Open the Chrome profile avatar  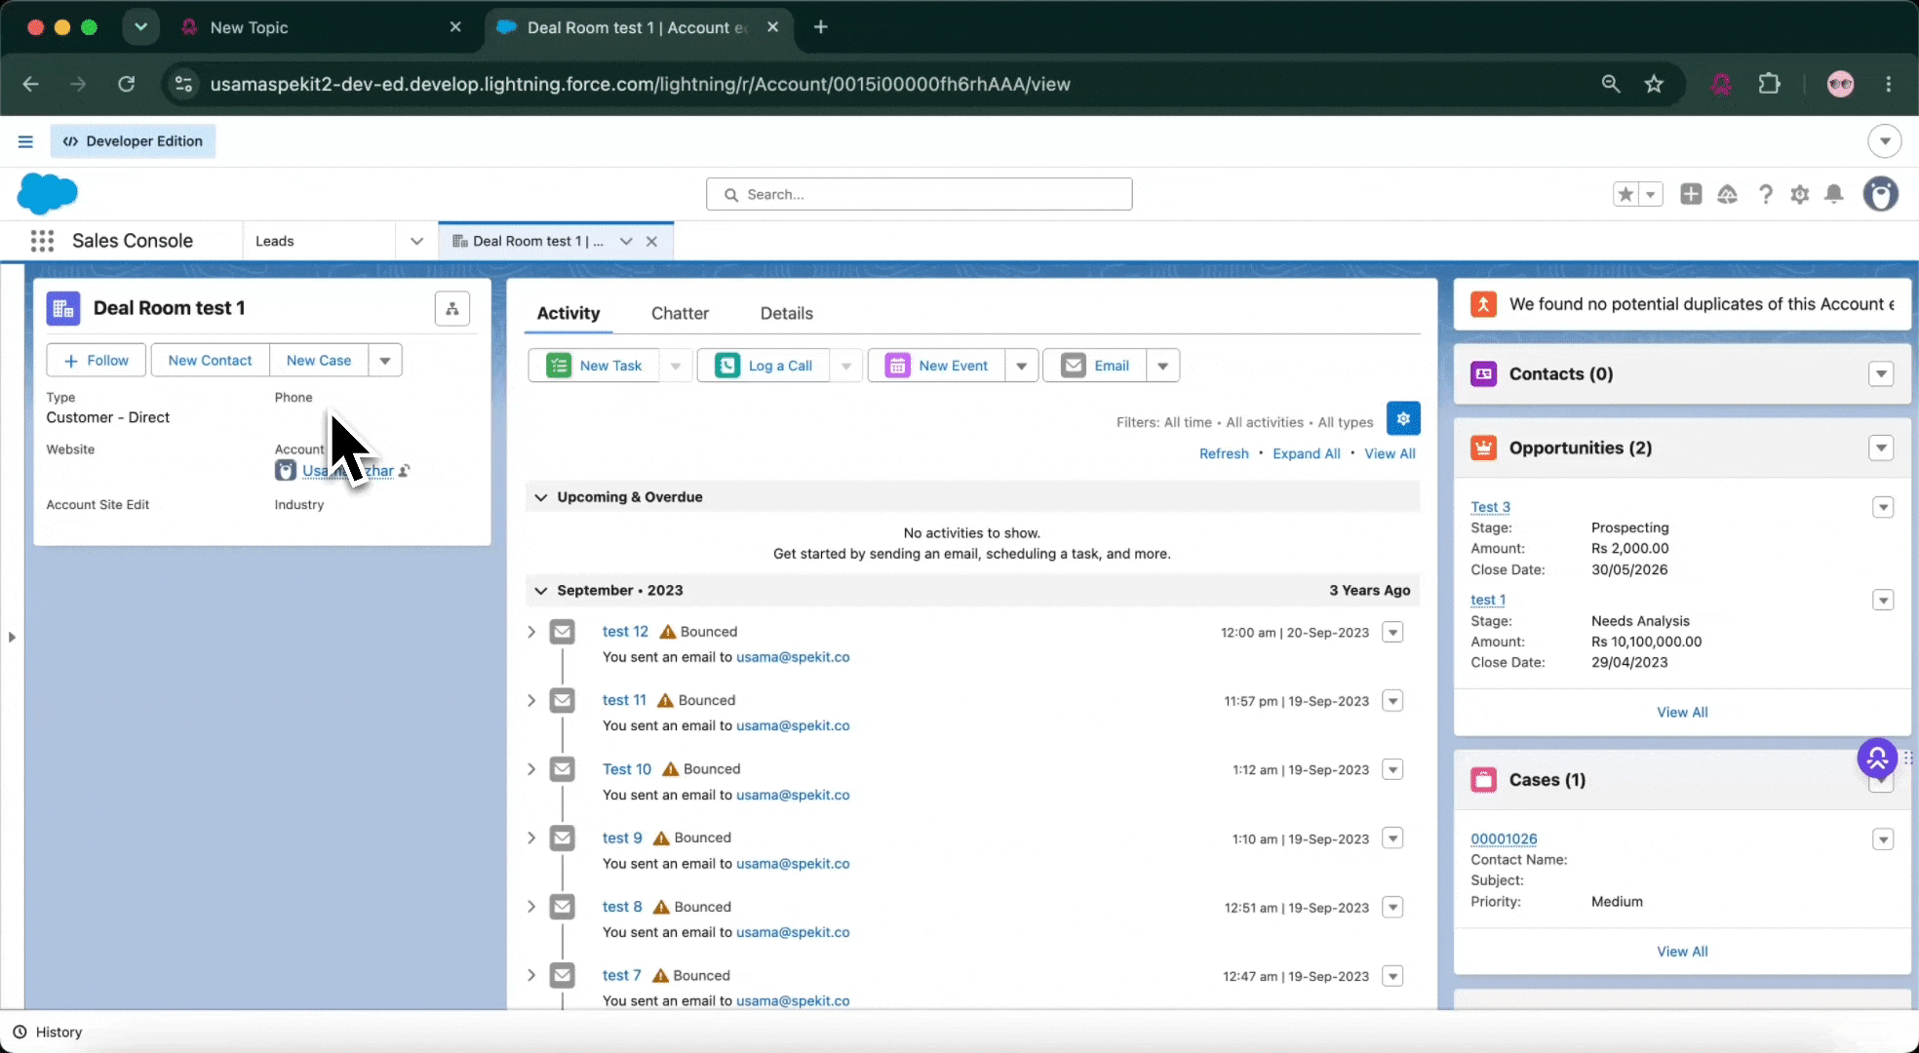pyautogui.click(x=1840, y=84)
